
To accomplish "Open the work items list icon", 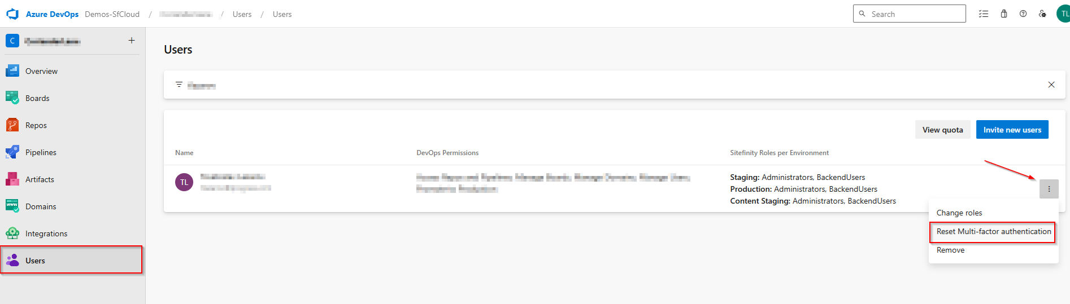I will pyautogui.click(x=984, y=14).
